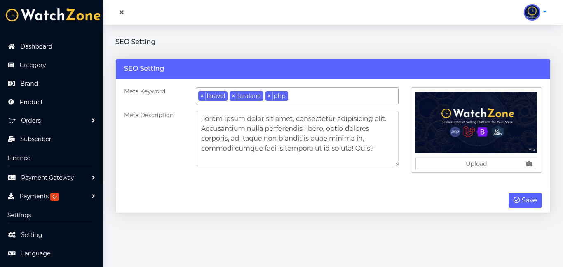Click the Subscriber sidebar icon
This screenshot has width=563, height=267.
pos(12,139)
